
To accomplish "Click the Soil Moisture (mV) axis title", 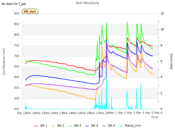I will pyautogui.click(x=4, y=62).
